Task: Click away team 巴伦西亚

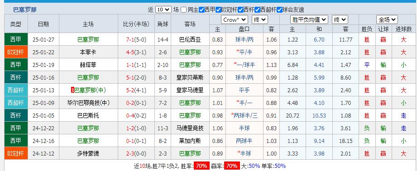Action: click(x=190, y=39)
